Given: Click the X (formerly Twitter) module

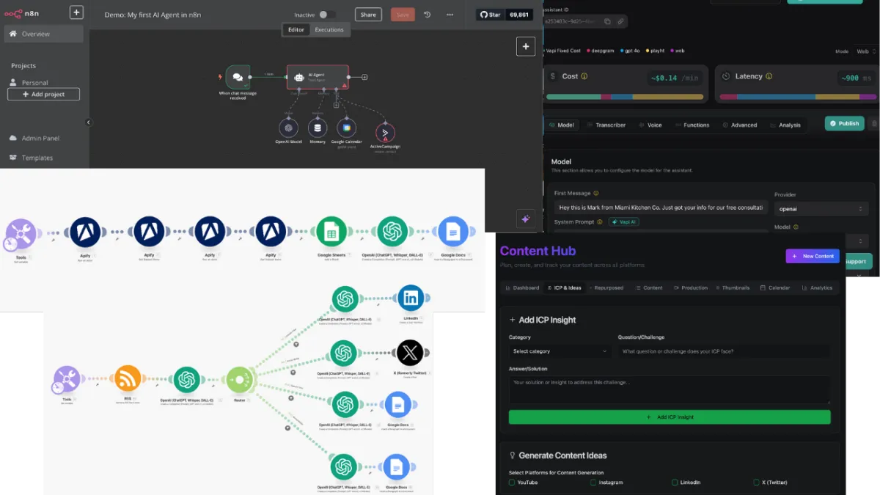Looking at the screenshot, I should pyautogui.click(x=410, y=353).
